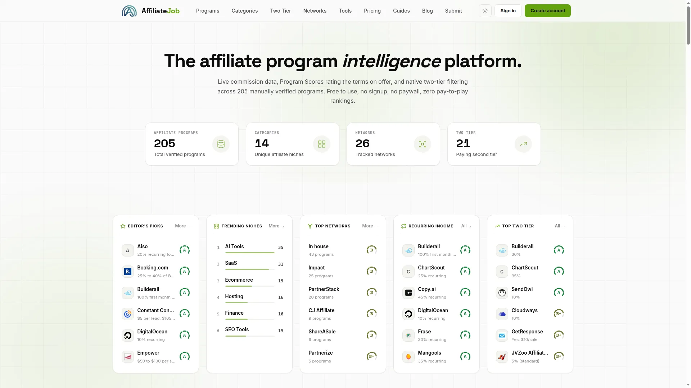Screen dimensions: 691x388
Task: Click the Aiso logo in Editor's Picks
Action: [x=127, y=250]
